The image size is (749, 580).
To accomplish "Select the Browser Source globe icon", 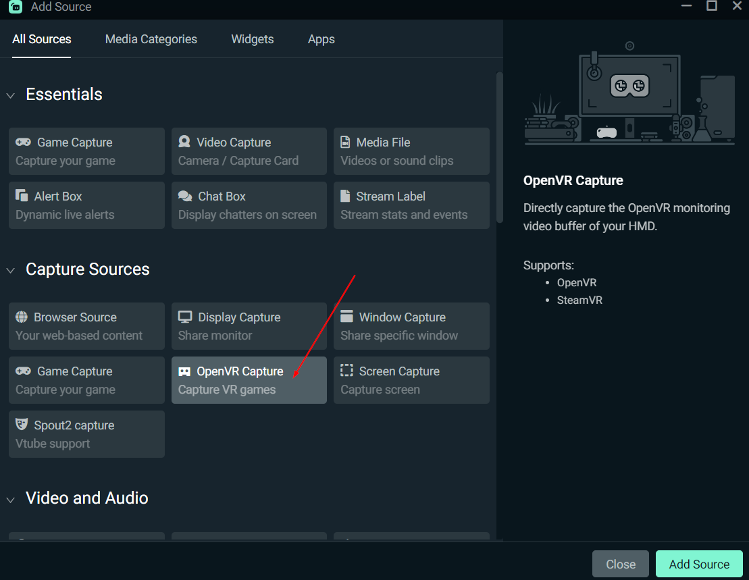I will tap(21, 317).
